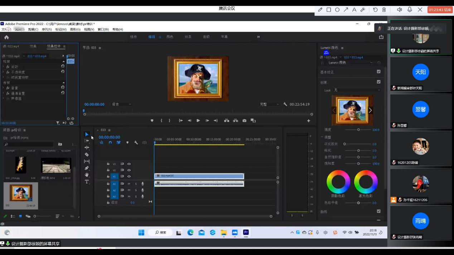The height and width of the screenshot is (255, 454).
Task: Open the Look dropdown in Lumetri
Action: (357, 90)
